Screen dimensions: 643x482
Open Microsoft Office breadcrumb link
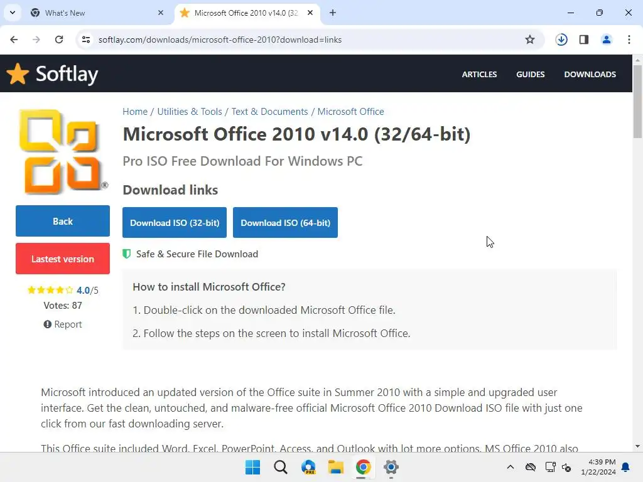pos(350,112)
